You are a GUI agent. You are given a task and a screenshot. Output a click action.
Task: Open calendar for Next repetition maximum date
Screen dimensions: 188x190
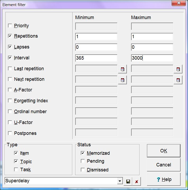178,80
